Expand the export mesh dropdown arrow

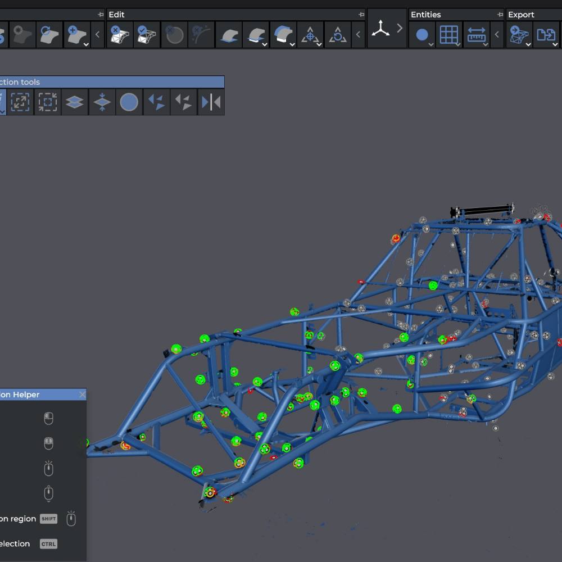pyautogui.click(x=528, y=44)
